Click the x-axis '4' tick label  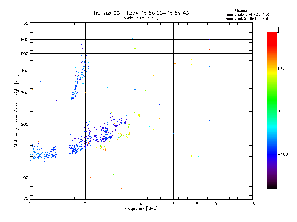point(141,204)
